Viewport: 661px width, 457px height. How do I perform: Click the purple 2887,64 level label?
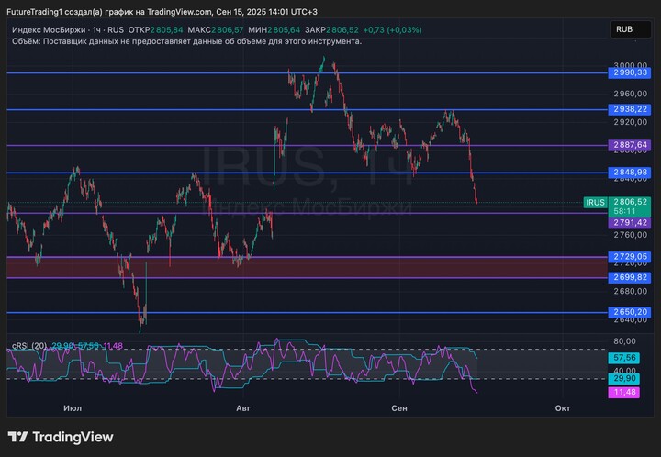(x=630, y=145)
